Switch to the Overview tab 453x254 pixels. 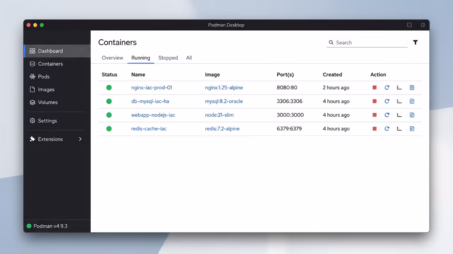(x=113, y=58)
